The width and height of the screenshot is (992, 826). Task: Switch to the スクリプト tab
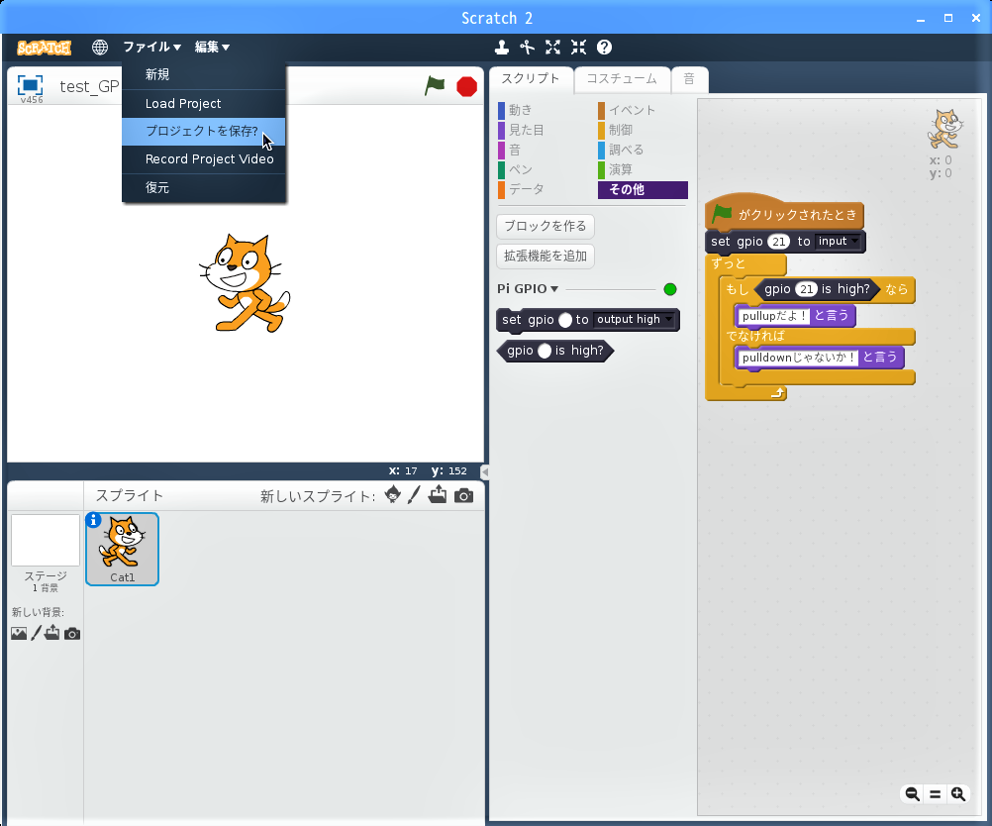(x=531, y=79)
